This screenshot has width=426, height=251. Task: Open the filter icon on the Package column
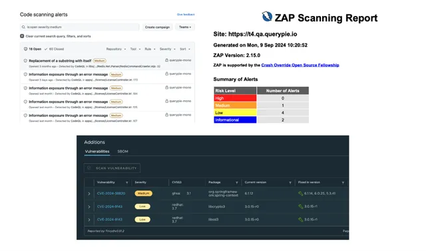click(237, 183)
